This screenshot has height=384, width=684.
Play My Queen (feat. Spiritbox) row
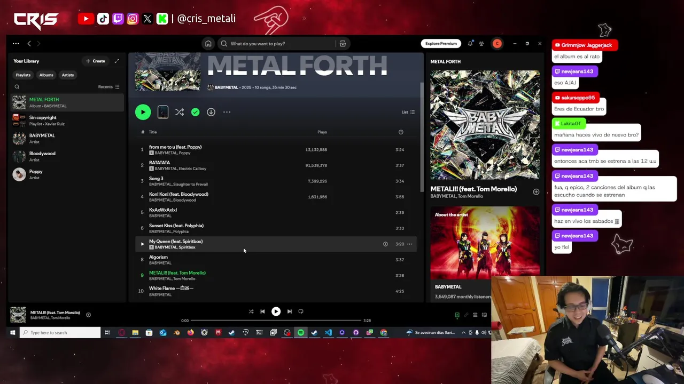click(142, 244)
